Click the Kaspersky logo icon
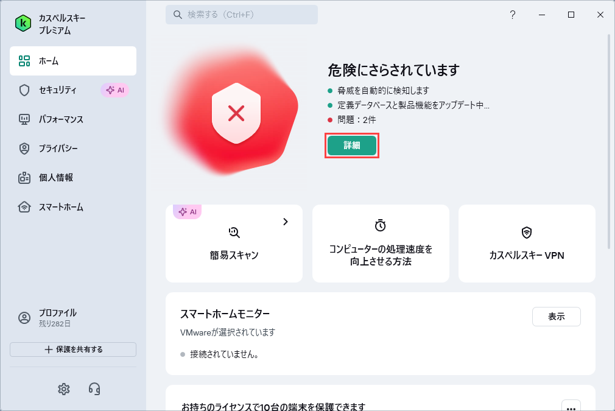This screenshot has height=411, width=615. tap(23, 24)
